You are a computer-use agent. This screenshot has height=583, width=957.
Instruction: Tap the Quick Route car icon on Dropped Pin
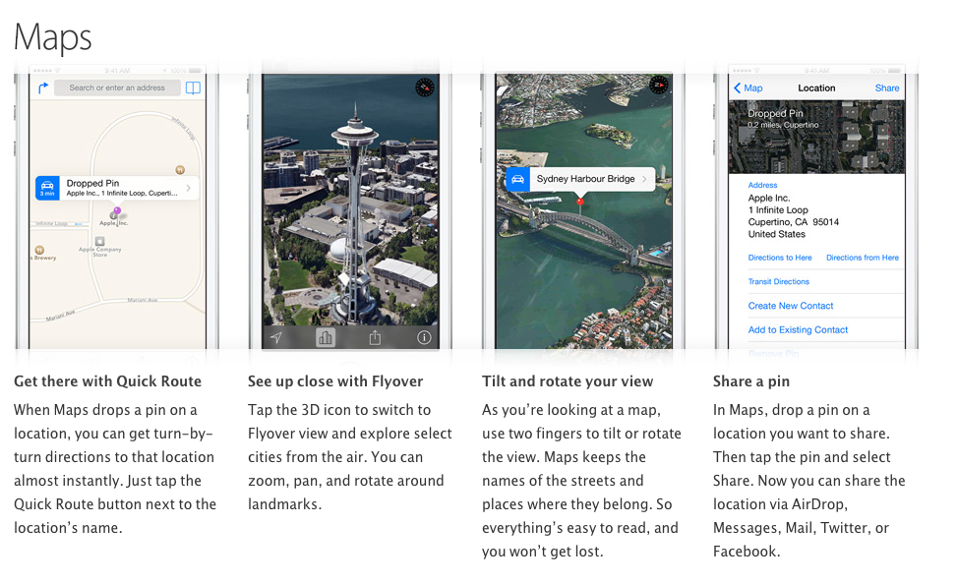coord(47,187)
